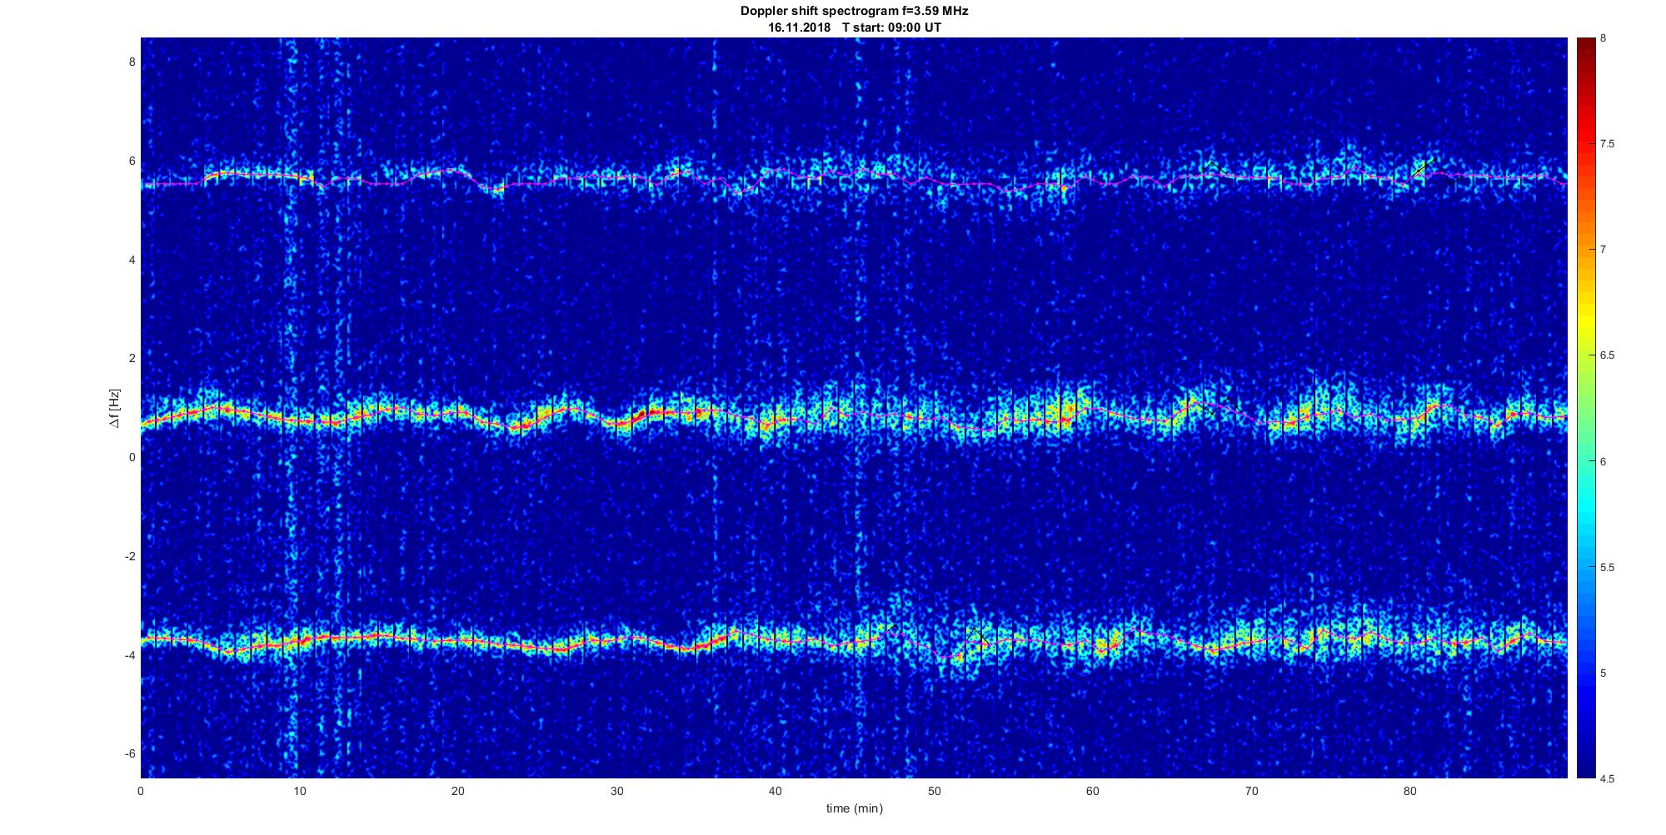
Task: Click the x-axis tick label 80
Action: point(1410,791)
